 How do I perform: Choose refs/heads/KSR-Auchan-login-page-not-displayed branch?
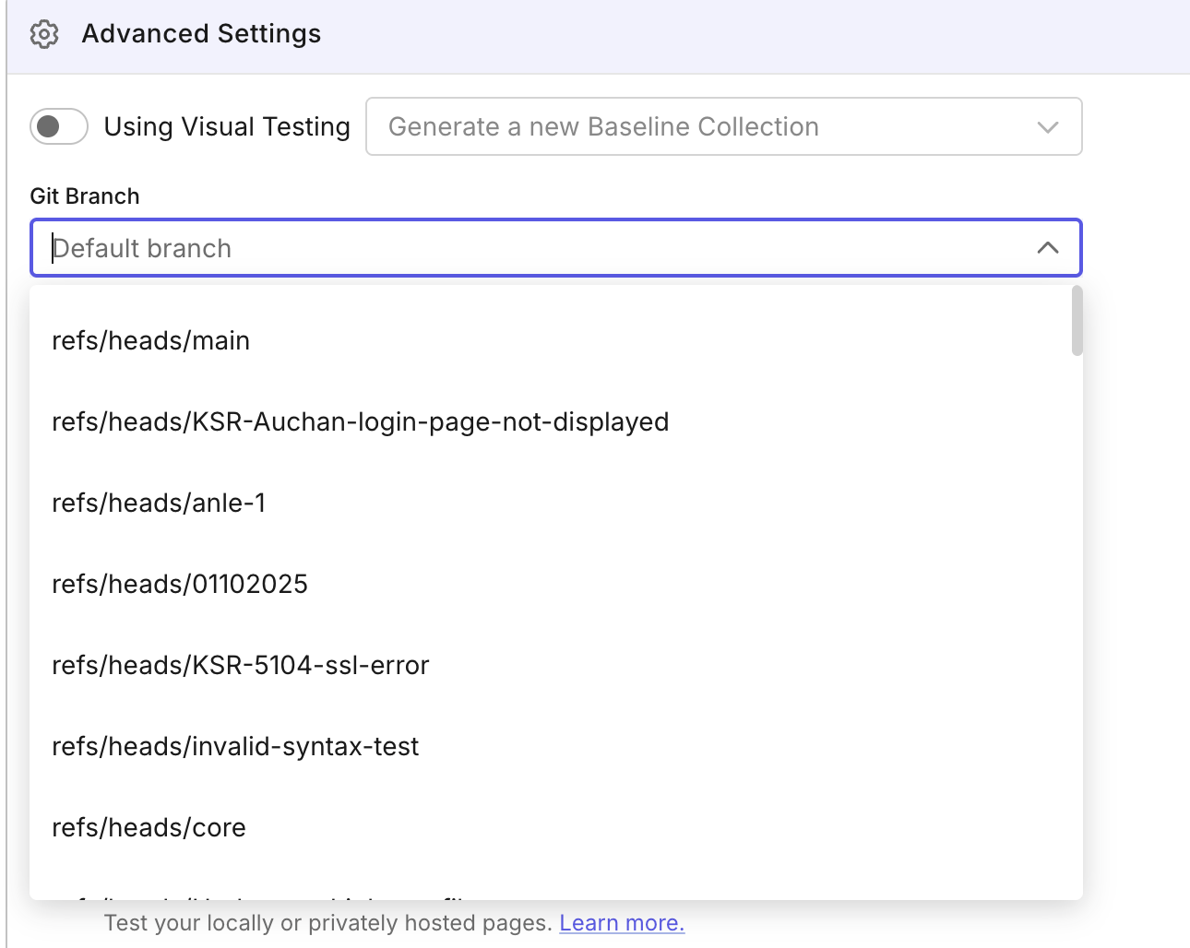pyautogui.click(x=556, y=421)
